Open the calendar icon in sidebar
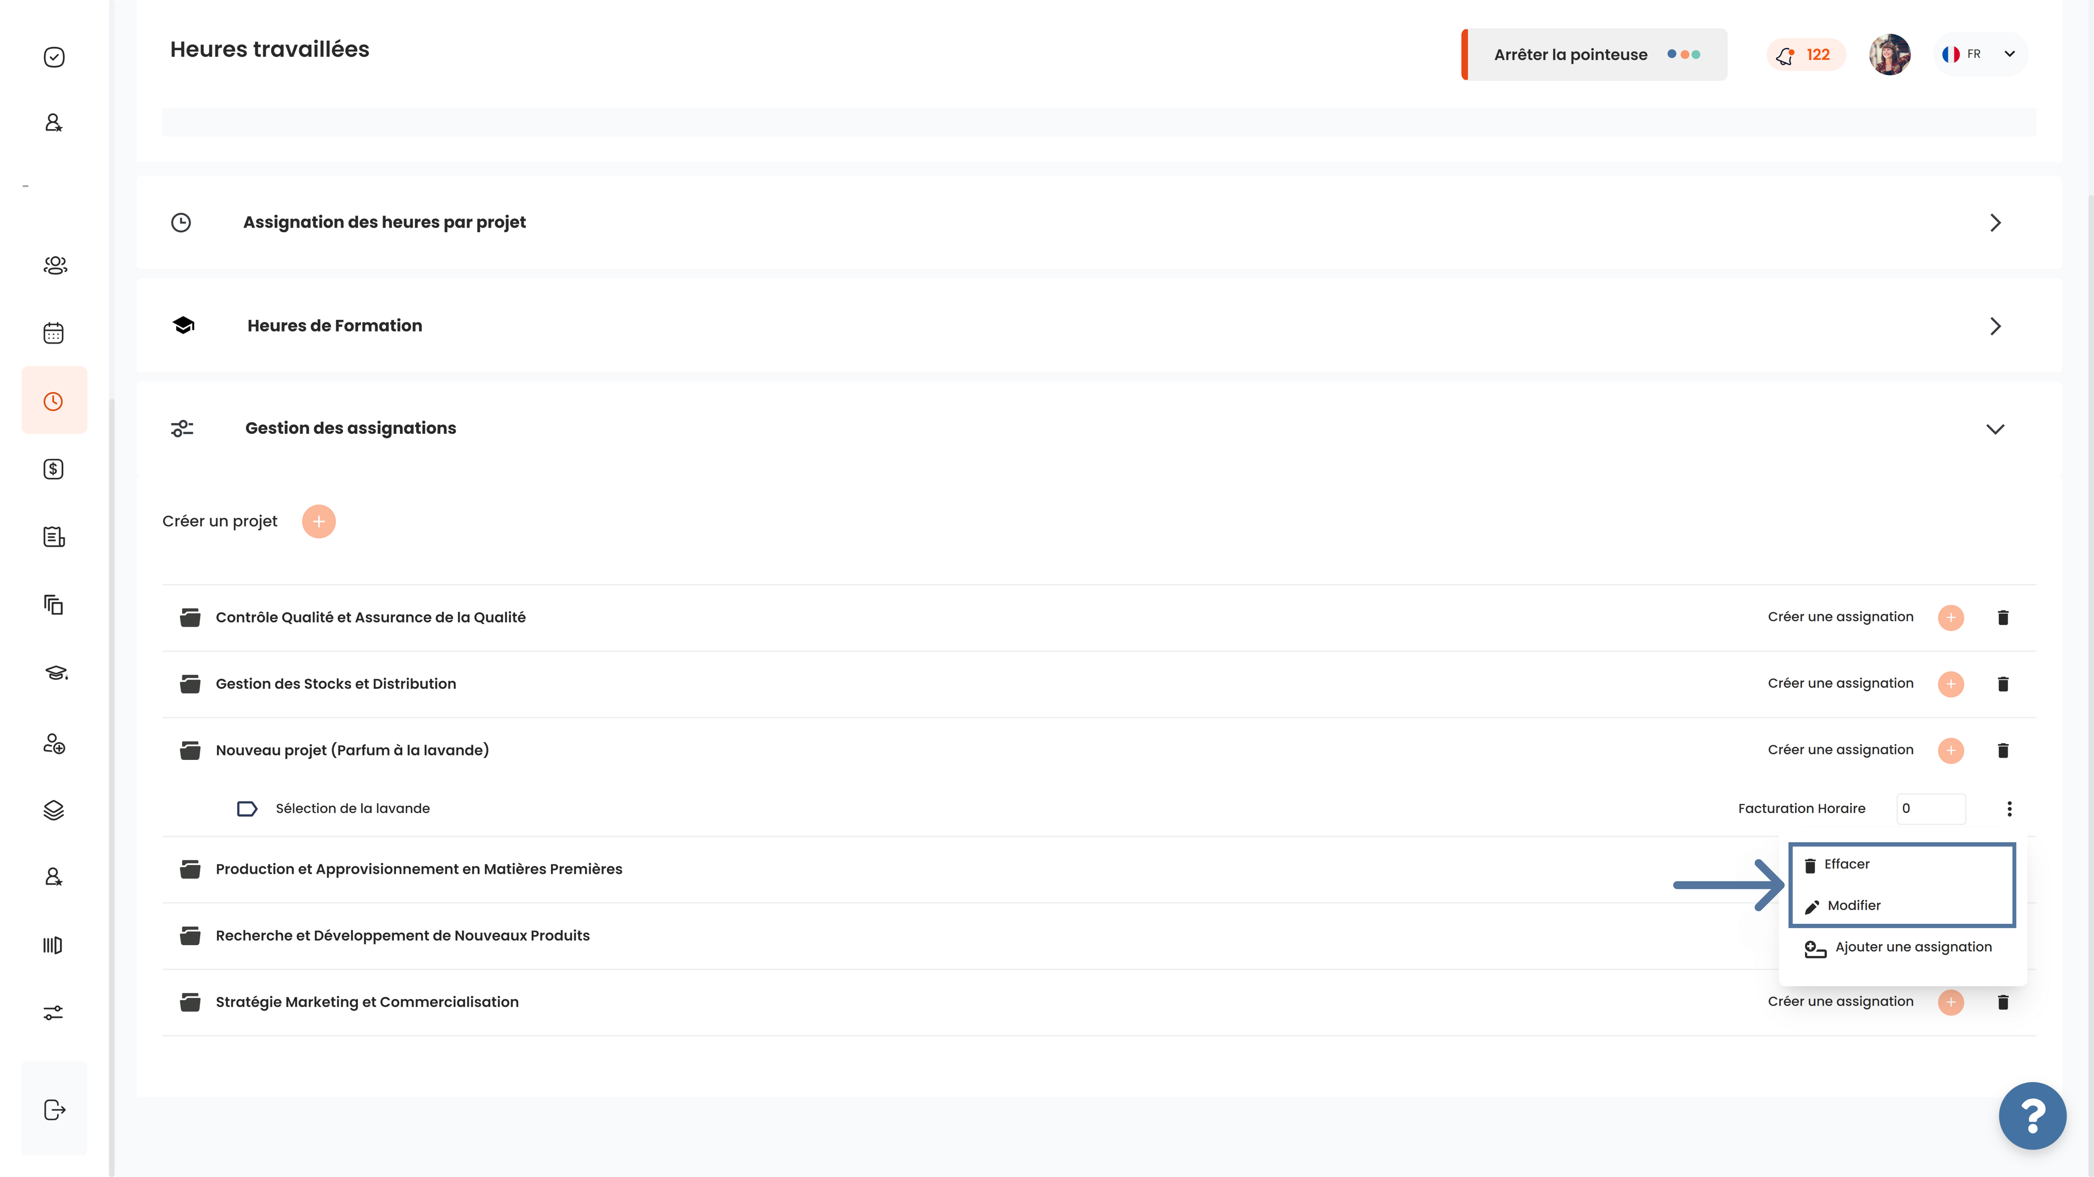This screenshot has height=1177, width=2094. pyautogui.click(x=54, y=333)
